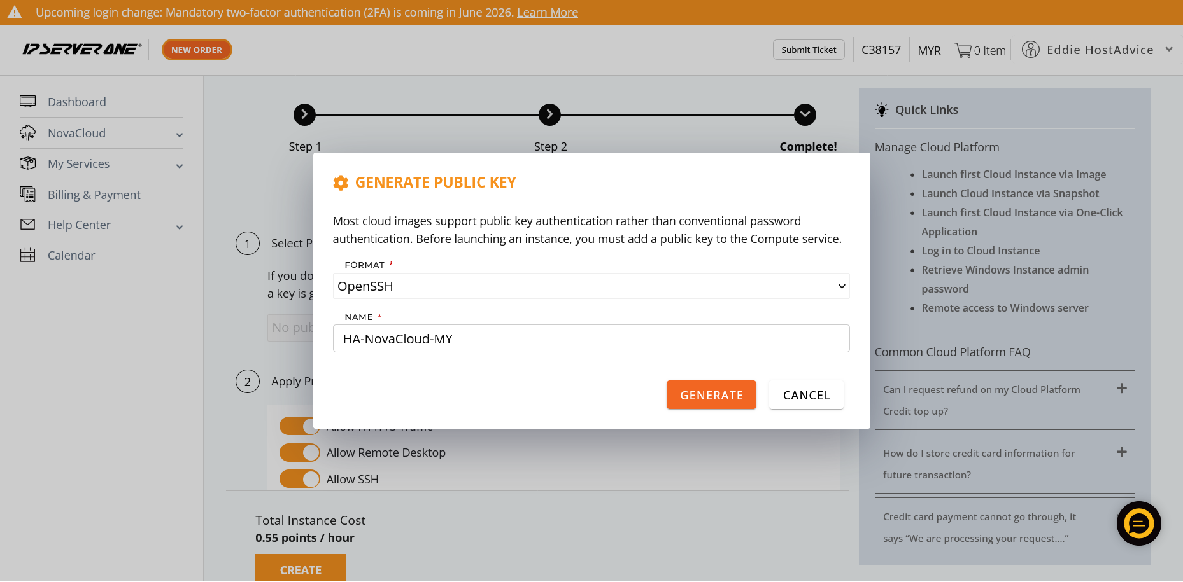This screenshot has height=582, width=1183.
Task: Open the Format OpenSSH dropdown
Action: [x=591, y=286]
